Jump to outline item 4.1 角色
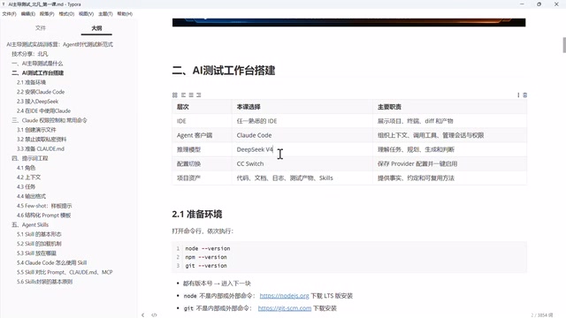 click(26, 168)
